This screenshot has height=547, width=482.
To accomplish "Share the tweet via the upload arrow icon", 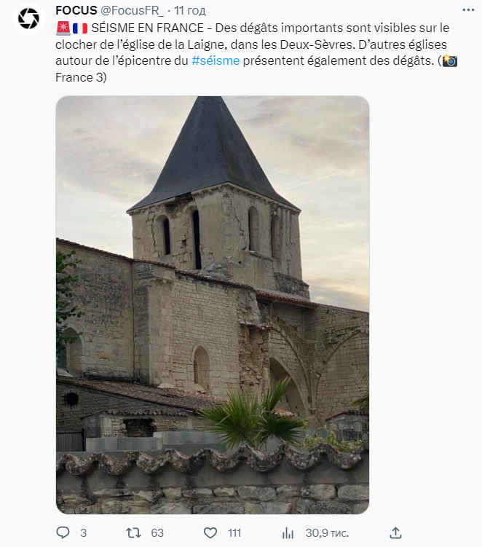I will pos(395,532).
